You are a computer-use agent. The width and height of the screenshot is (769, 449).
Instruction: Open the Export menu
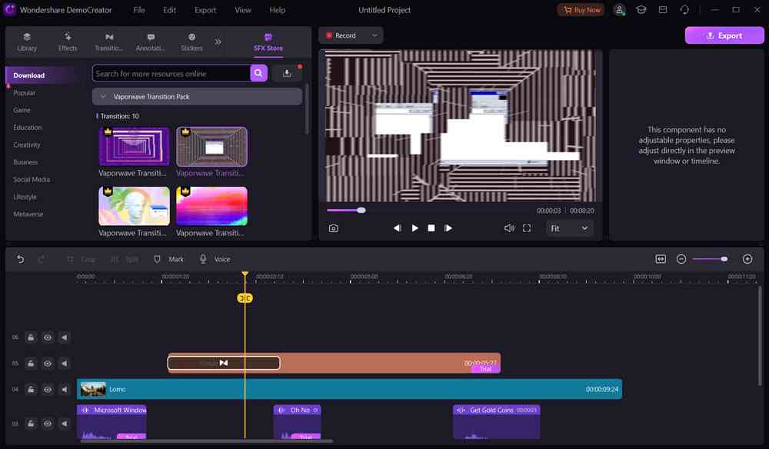205,10
